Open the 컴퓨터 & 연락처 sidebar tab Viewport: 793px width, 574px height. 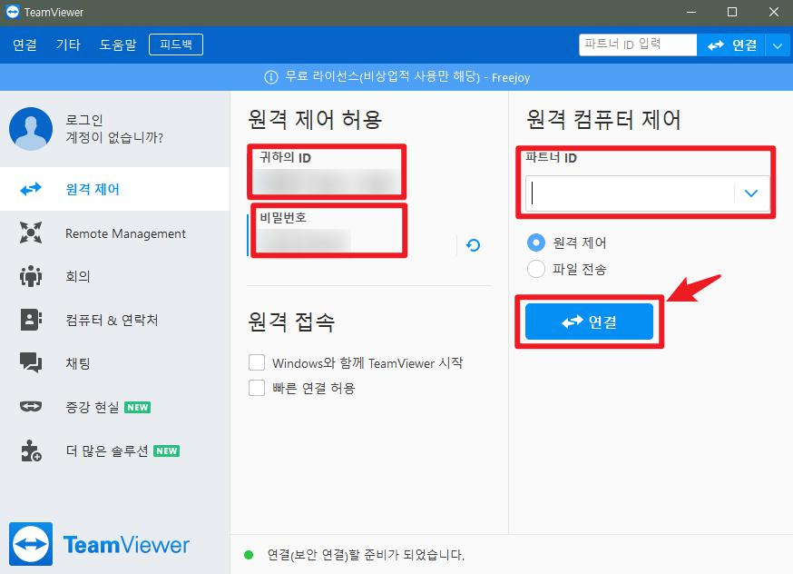click(115, 320)
